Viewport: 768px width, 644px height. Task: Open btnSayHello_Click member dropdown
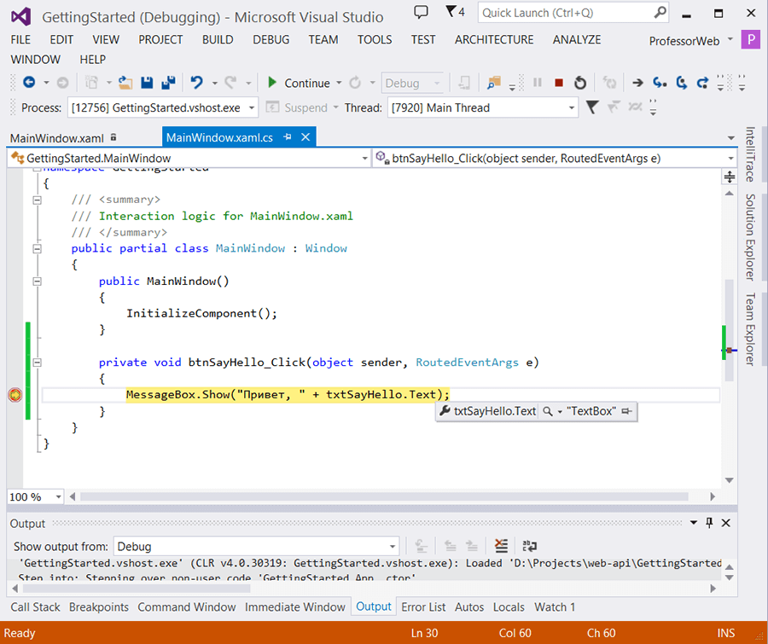555,158
